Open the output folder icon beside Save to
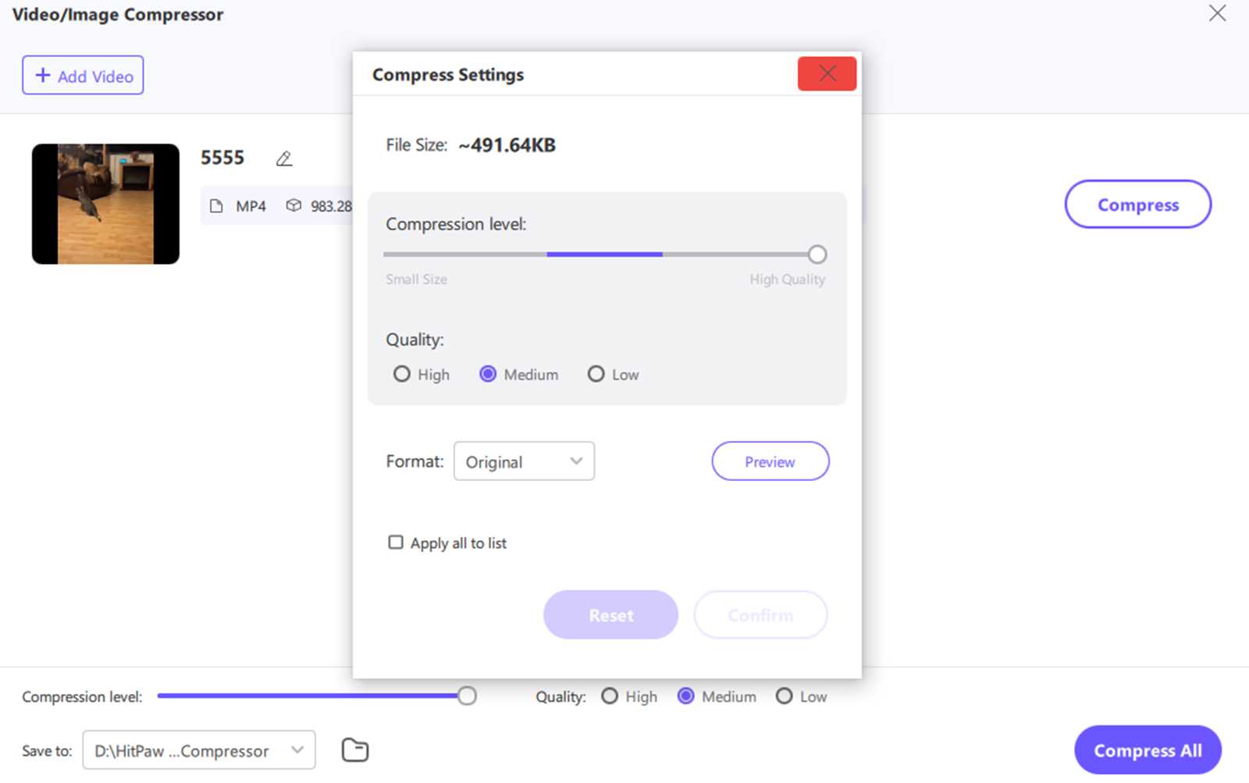This screenshot has height=783, width=1249. (354, 749)
